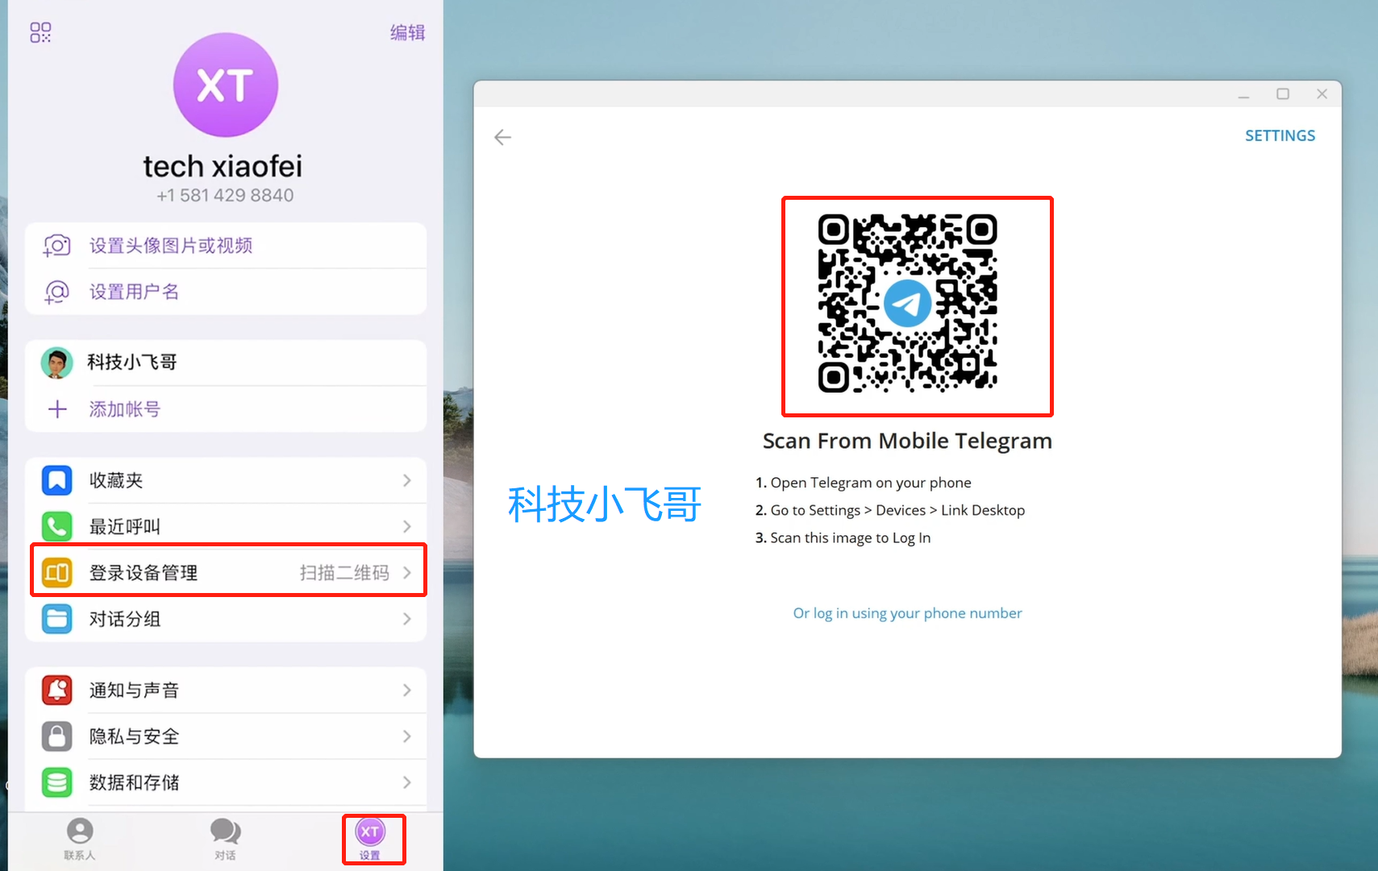This screenshot has height=871, width=1378.
Task: Click the phone number +1 581 429 8840
Action: point(225,195)
